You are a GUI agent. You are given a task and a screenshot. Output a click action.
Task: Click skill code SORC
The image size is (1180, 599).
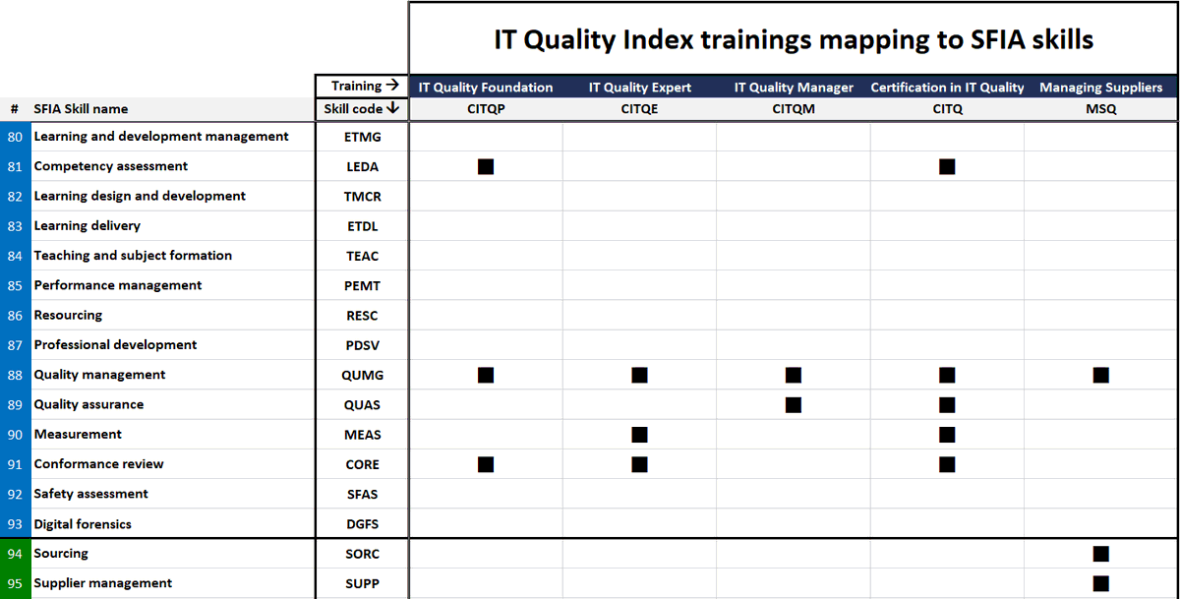coord(362,555)
